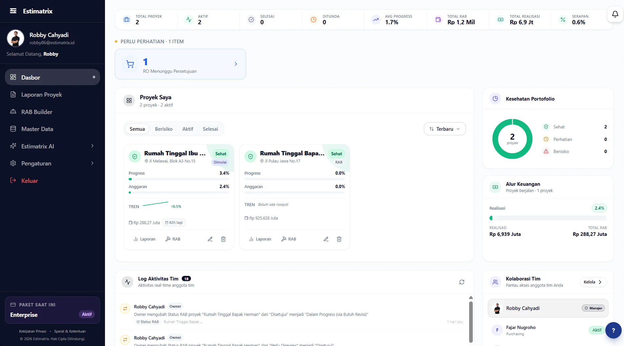624x346 pixels.
Task: Click the Total Proyek briefcase icon
Action: pos(127,20)
